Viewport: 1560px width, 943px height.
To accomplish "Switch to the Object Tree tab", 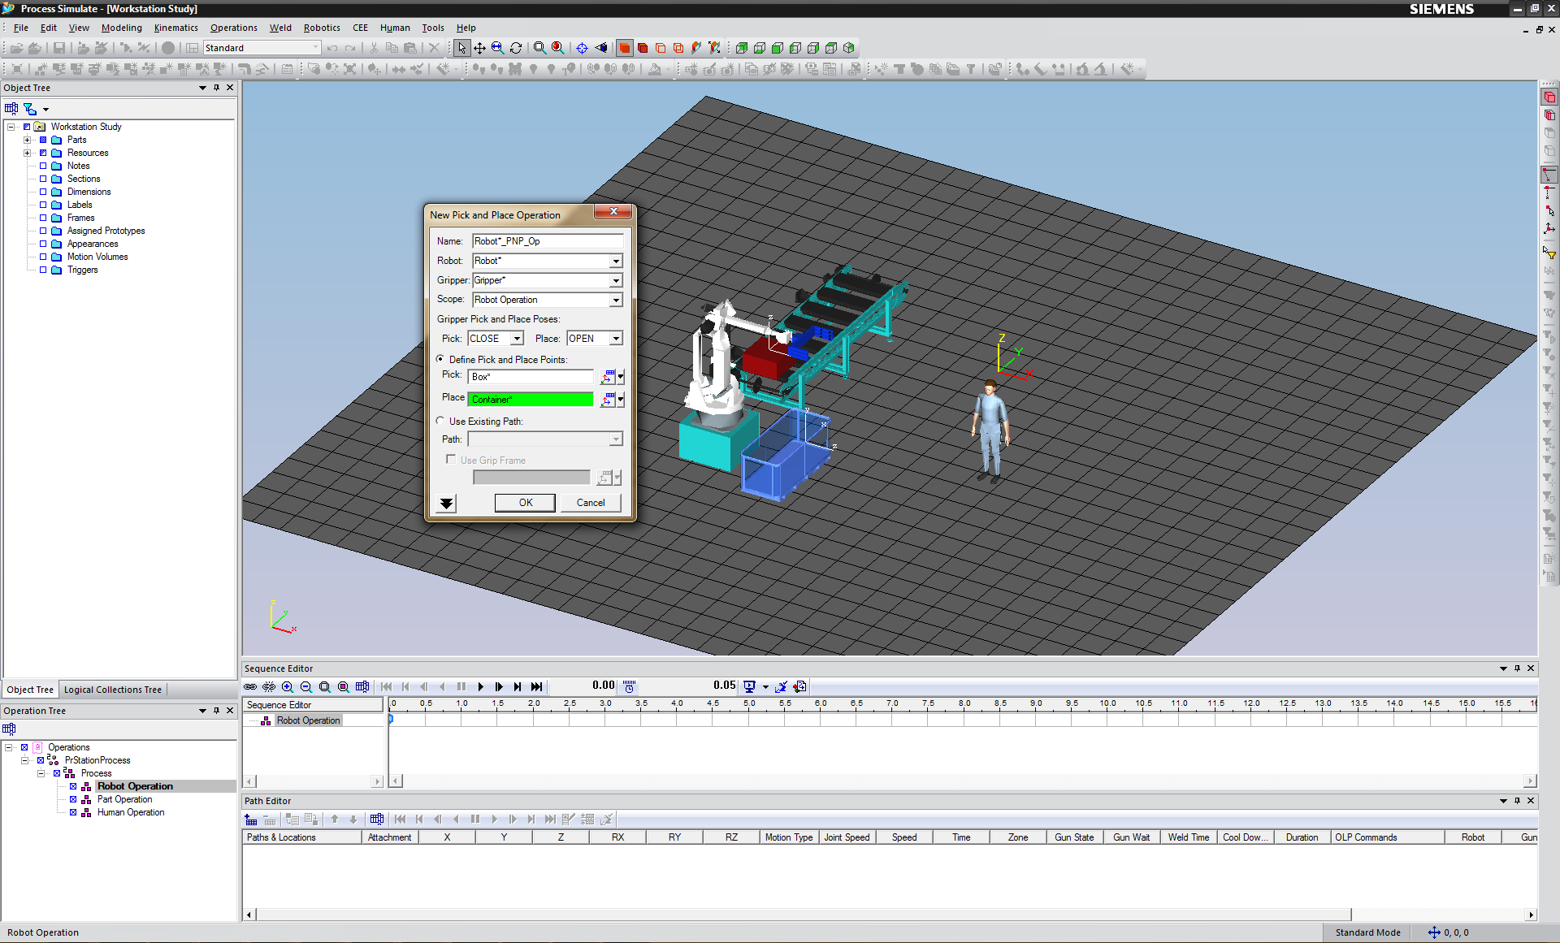I will pos(30,690).
